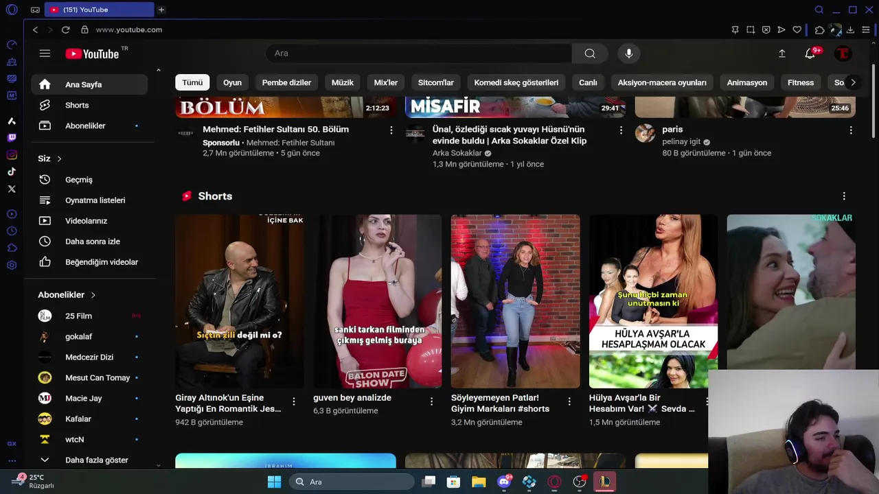Open sidebar settings gear
The image size is (879, 494).
pos(12,266)
